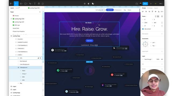Open the Move tool options arrow
The height and width of the screenshot is (96, 172).
point(17,4)
